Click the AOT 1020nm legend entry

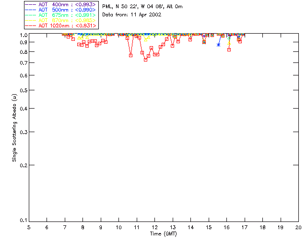click(x=60, y=25)
